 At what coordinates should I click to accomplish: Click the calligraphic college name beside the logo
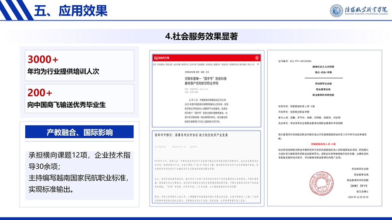click(366, 10)
